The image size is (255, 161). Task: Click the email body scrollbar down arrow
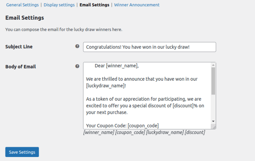213,121
